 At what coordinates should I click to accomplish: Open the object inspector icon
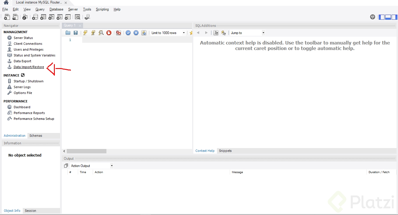(25, 17)
